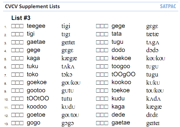Mark the first box next to tuku
Viewport: 180px width, 127px height.
pyautogui.click(x=13, y=66)
